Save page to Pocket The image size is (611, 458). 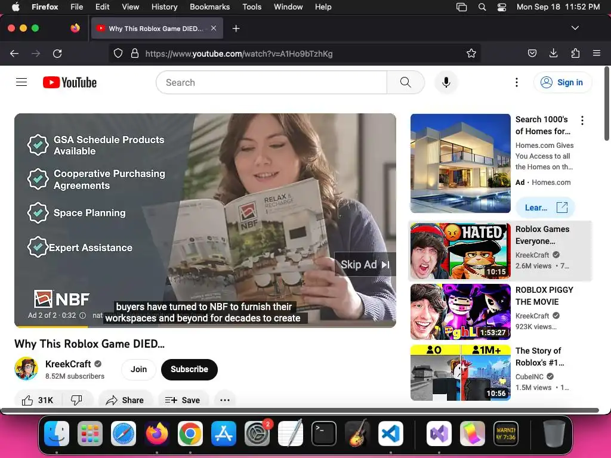pyautogui.click(x=532, y=53)
